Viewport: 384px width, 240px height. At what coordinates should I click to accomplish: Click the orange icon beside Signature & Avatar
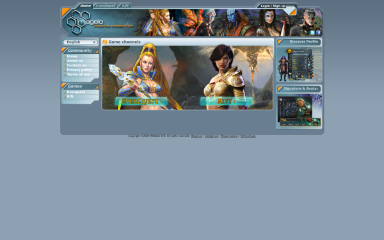point(280,89)
